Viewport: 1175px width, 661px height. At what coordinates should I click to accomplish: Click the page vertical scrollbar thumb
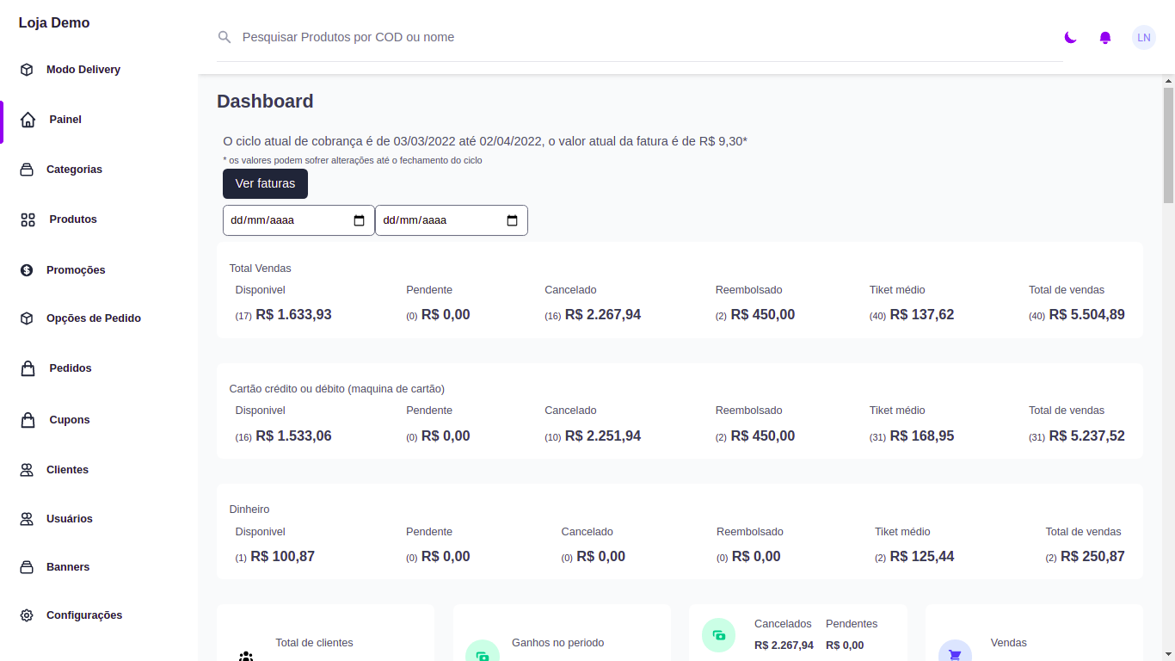click(x=1168, y=145)
